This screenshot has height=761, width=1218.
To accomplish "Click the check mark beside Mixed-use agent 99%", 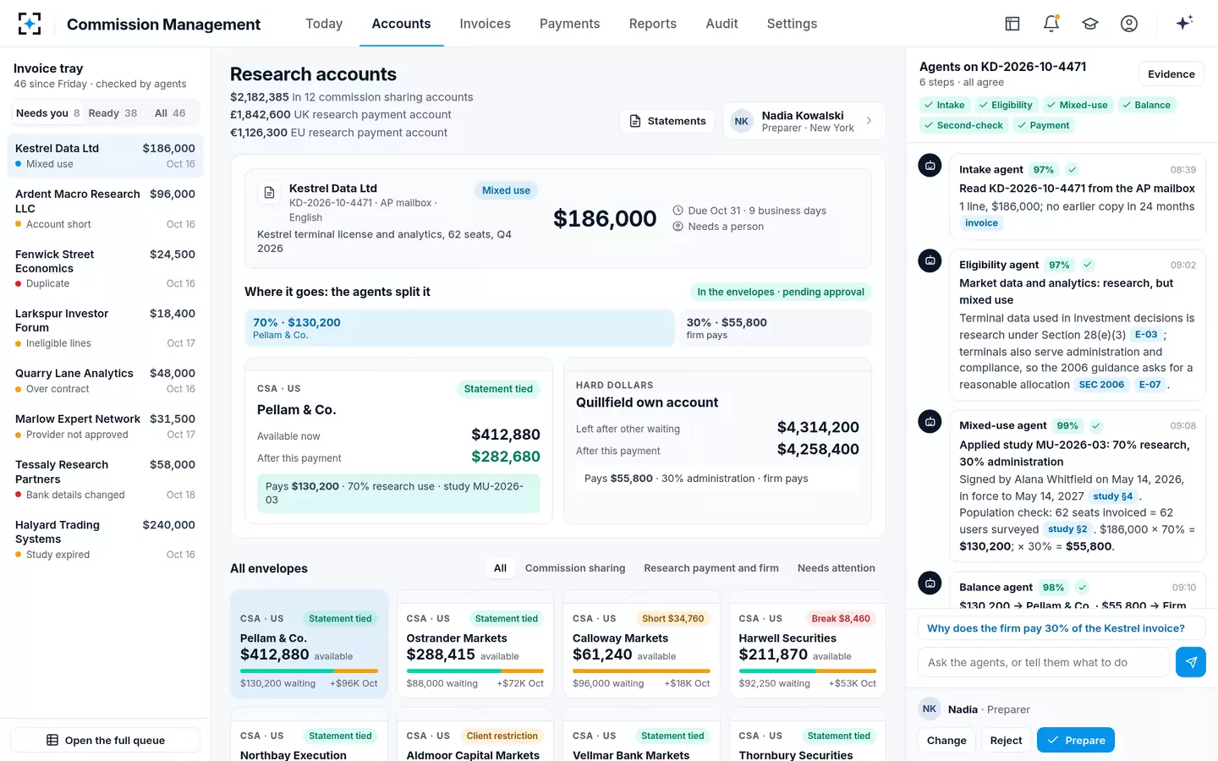I will click(1096, 425).
